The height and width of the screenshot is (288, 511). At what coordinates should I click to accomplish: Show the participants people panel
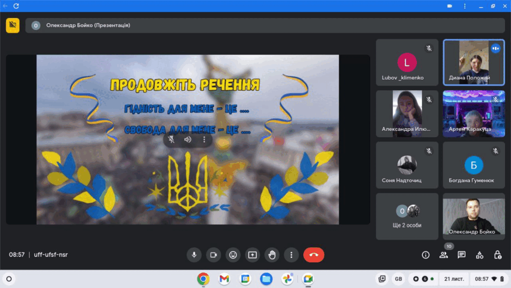coord(444,255)
